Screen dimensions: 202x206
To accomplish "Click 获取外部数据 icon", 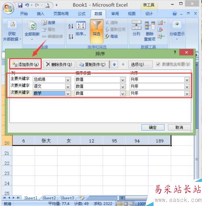I will (12, 25).
